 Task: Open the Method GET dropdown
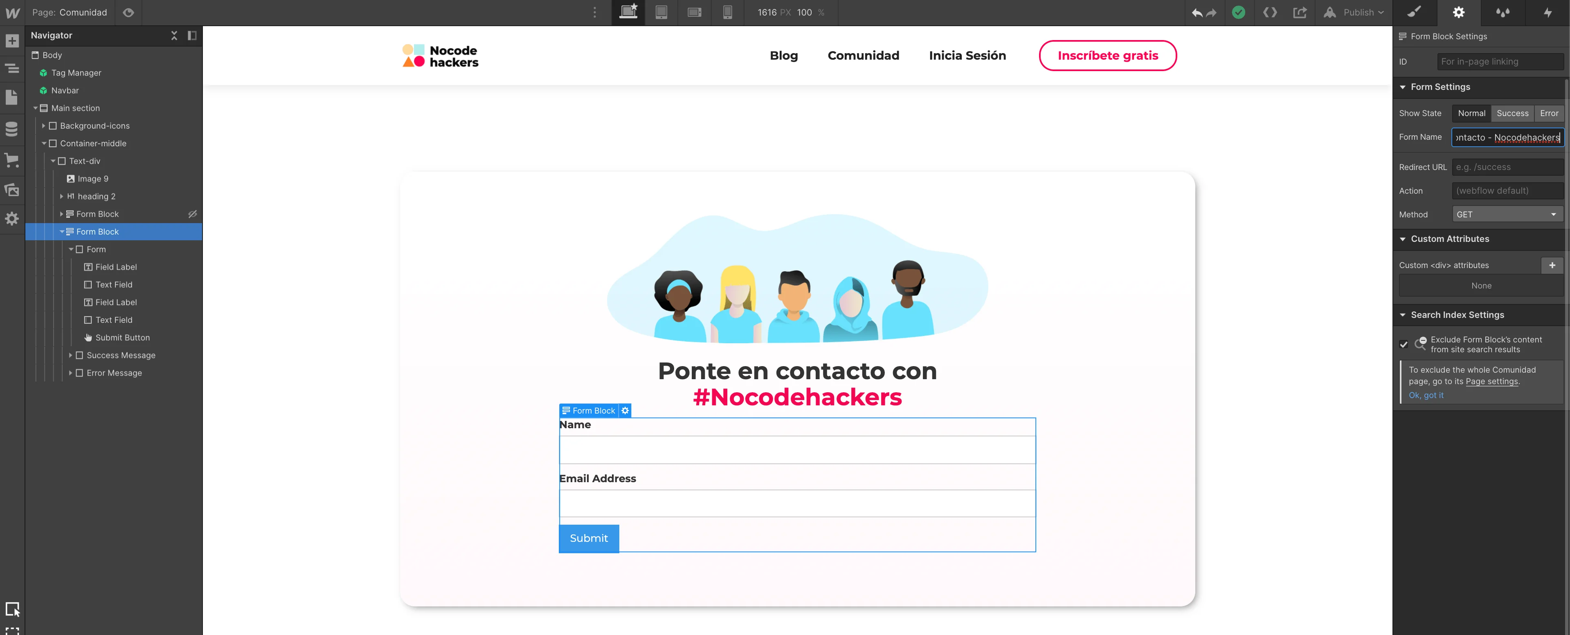[1507, 214]
